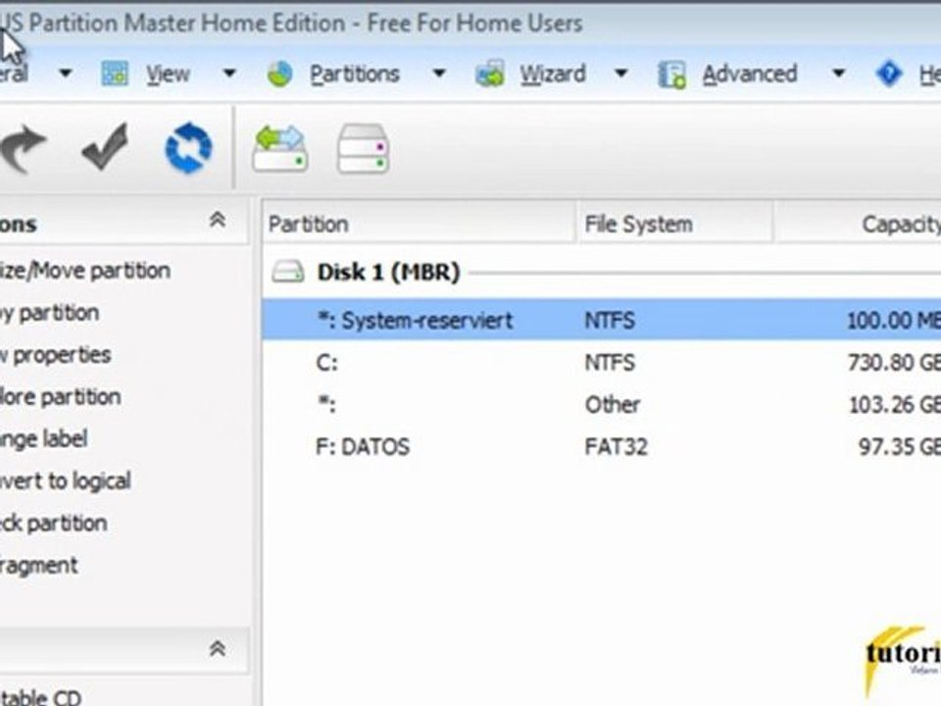Click the blue Help diamond icon

[x=889, y=74]
